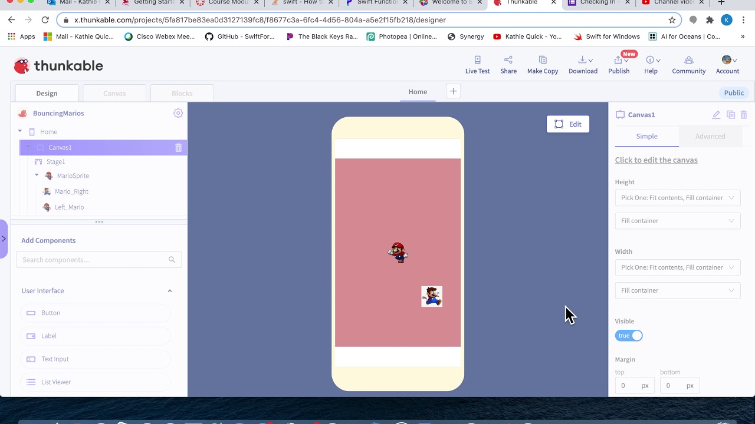Open Width pick-one dropdown

click(x=678, y=267)
